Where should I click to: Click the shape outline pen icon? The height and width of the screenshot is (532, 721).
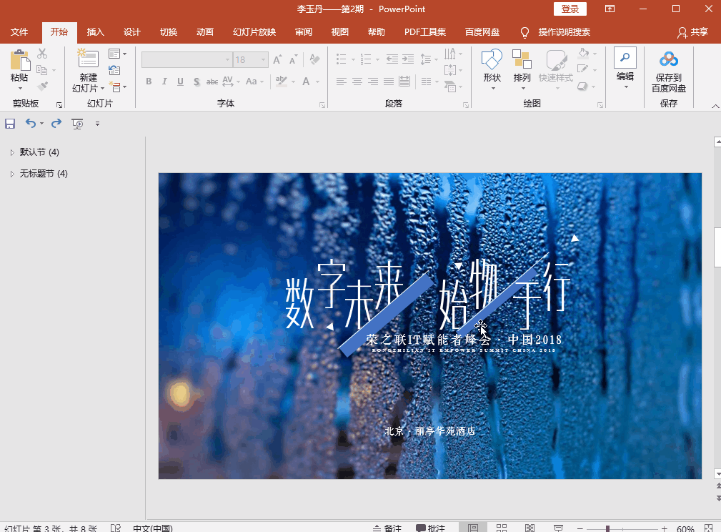(x=582, y=69)
